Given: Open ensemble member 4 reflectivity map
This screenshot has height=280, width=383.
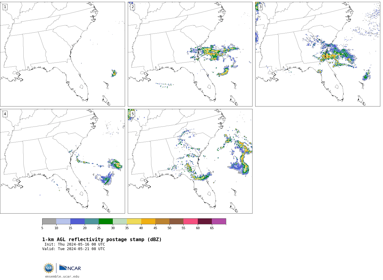Looking at the screenshot, I should [x=63, y=161].
